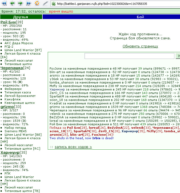Go forward with the green right arrow
180x193 pixels.
tap(20, 3)
